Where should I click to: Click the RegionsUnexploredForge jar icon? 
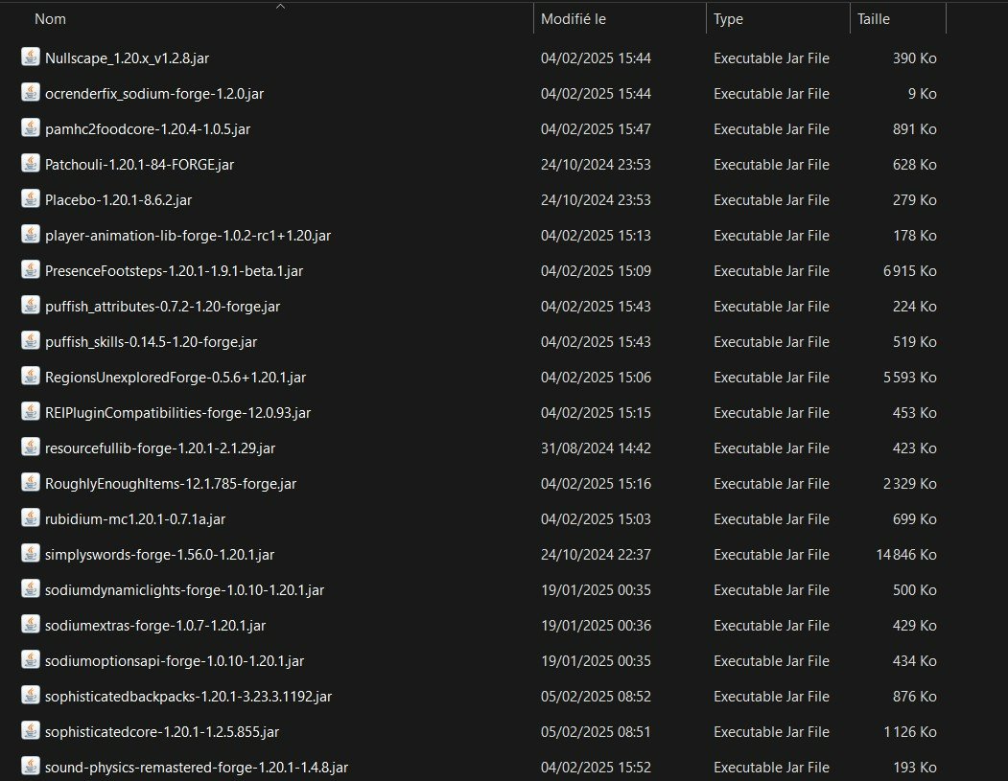(31, 377)
